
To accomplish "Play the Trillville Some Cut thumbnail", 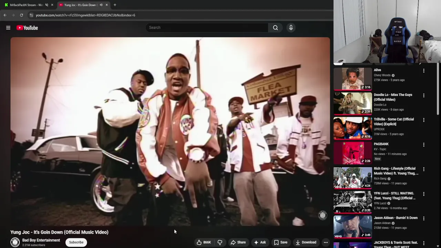I will (x=352, y=128).
